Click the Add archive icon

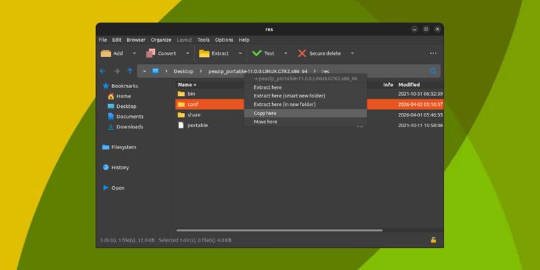(106, 53)
